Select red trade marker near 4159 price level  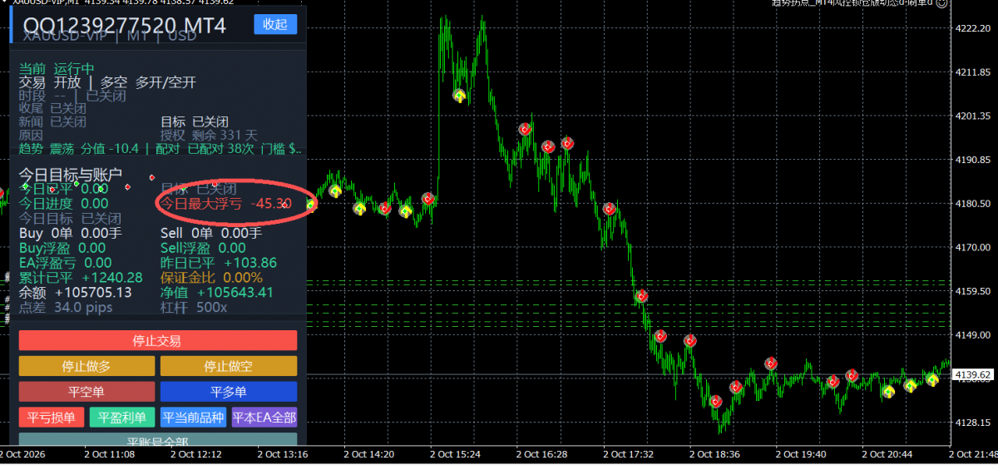(641, 295)
